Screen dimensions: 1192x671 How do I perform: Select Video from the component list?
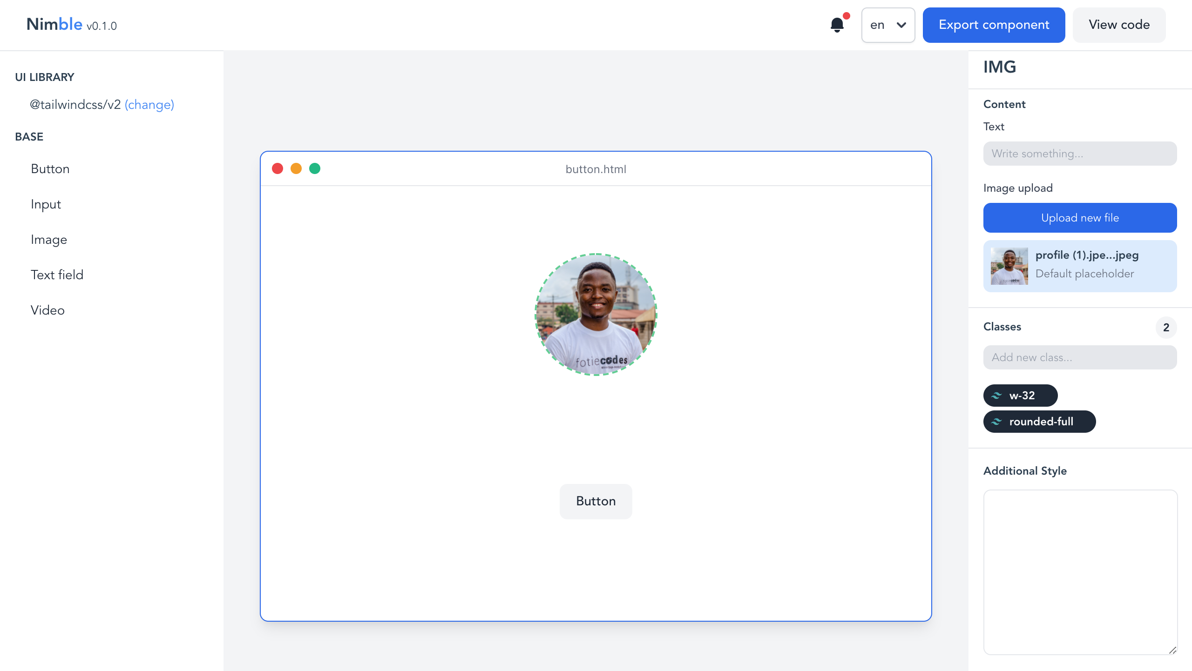[x=47, y=310]
